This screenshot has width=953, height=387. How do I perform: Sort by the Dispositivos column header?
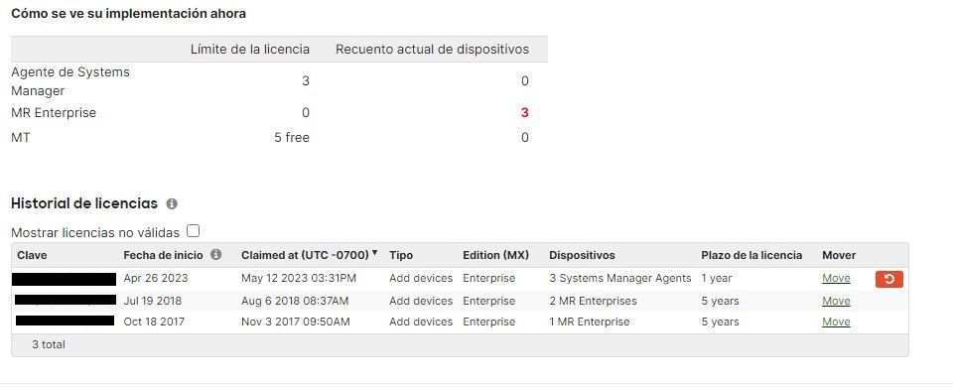click(x=583, y=255)
